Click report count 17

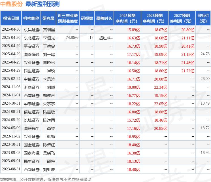coord(91,38)
